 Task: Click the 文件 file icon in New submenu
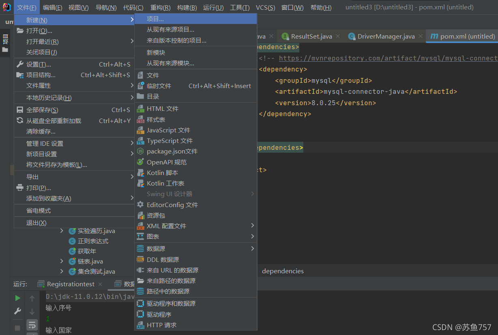tap(140, 75)
